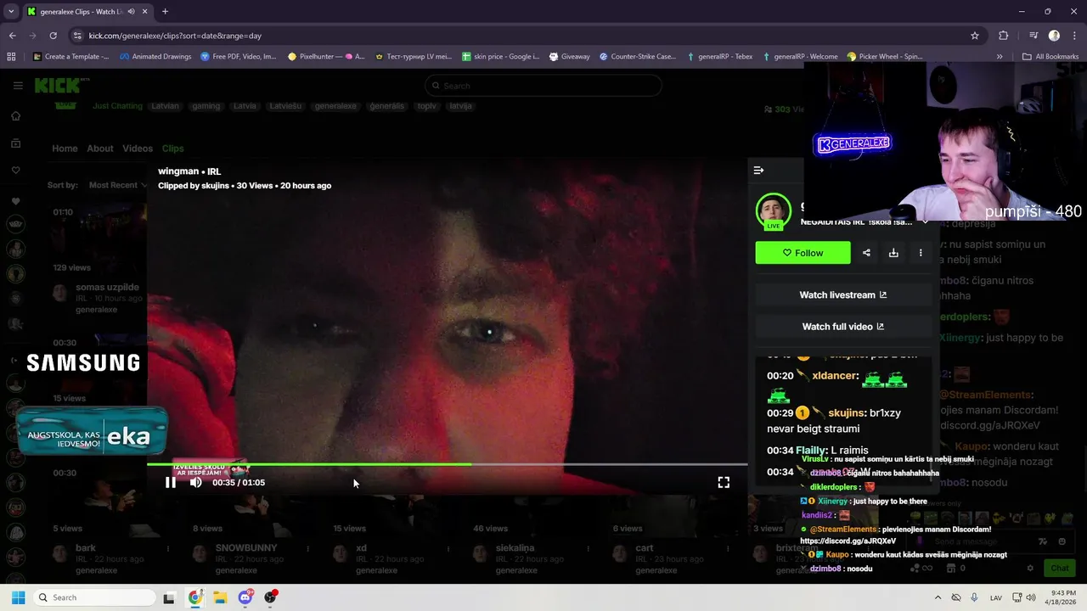The width and height of the screenshot is (1087, 611).
Task: Open sidebar following heart icon
Action: click(x=15, y=171)
